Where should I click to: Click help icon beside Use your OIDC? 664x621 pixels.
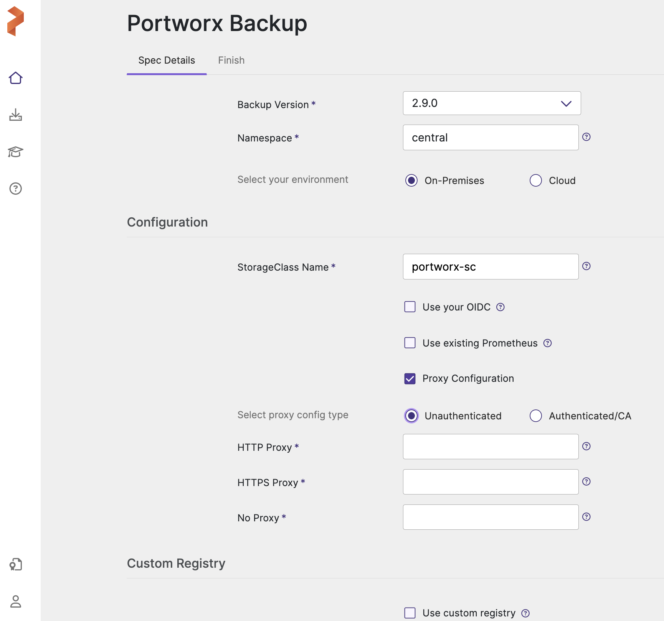[x=500, y=307]
